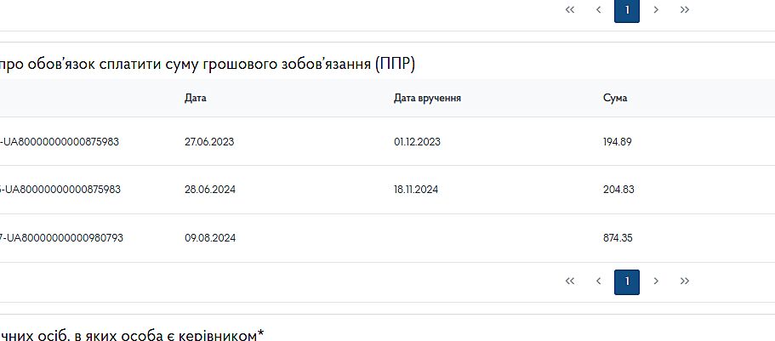Click next-page arrow above the ППР heading

pyautogui.click(x=656, y=10)
